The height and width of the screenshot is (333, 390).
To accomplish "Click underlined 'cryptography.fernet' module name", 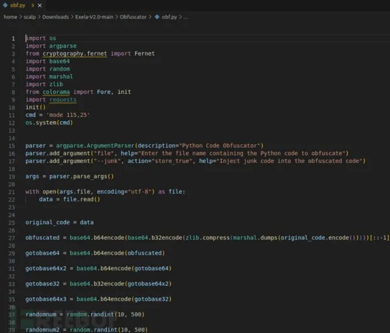I will 75,54.
